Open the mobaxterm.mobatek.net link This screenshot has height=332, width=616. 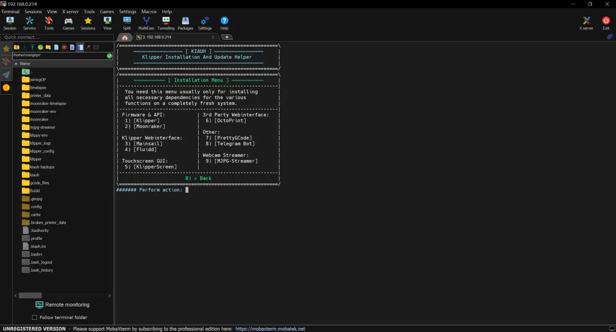[270, 329]
